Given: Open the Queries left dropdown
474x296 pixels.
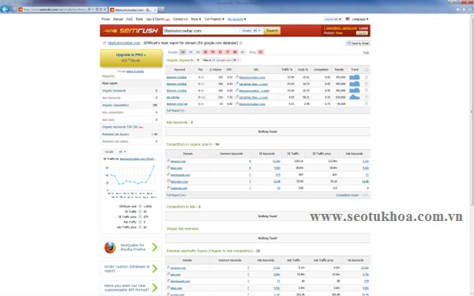Looking at the screenshot, I should (333, 19).
